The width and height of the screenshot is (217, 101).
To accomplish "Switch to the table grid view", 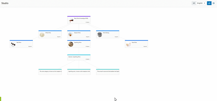I will click(213, 3).
